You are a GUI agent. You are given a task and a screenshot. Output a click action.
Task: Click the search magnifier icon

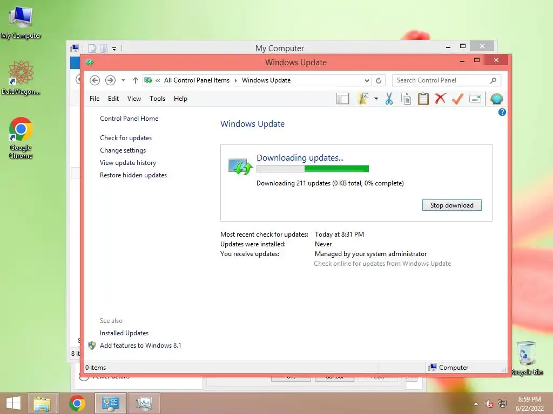pyautogui.click(x=494, y=80)
